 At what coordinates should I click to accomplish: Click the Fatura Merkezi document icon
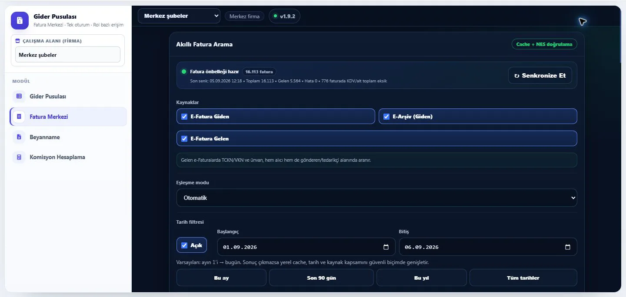(19, 117)
